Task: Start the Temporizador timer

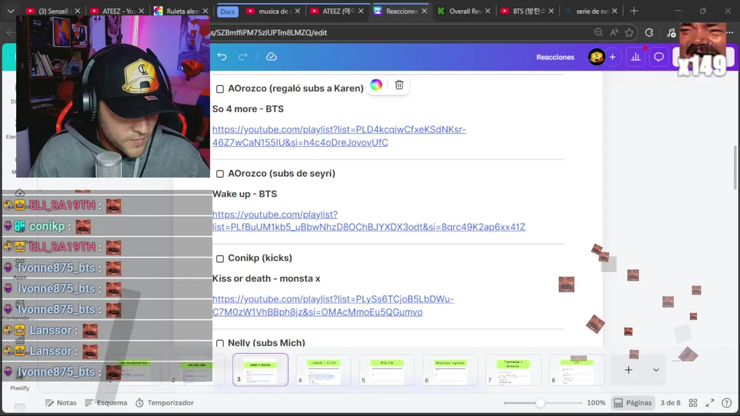Action: pyautogui.click(x=165, y=403)
